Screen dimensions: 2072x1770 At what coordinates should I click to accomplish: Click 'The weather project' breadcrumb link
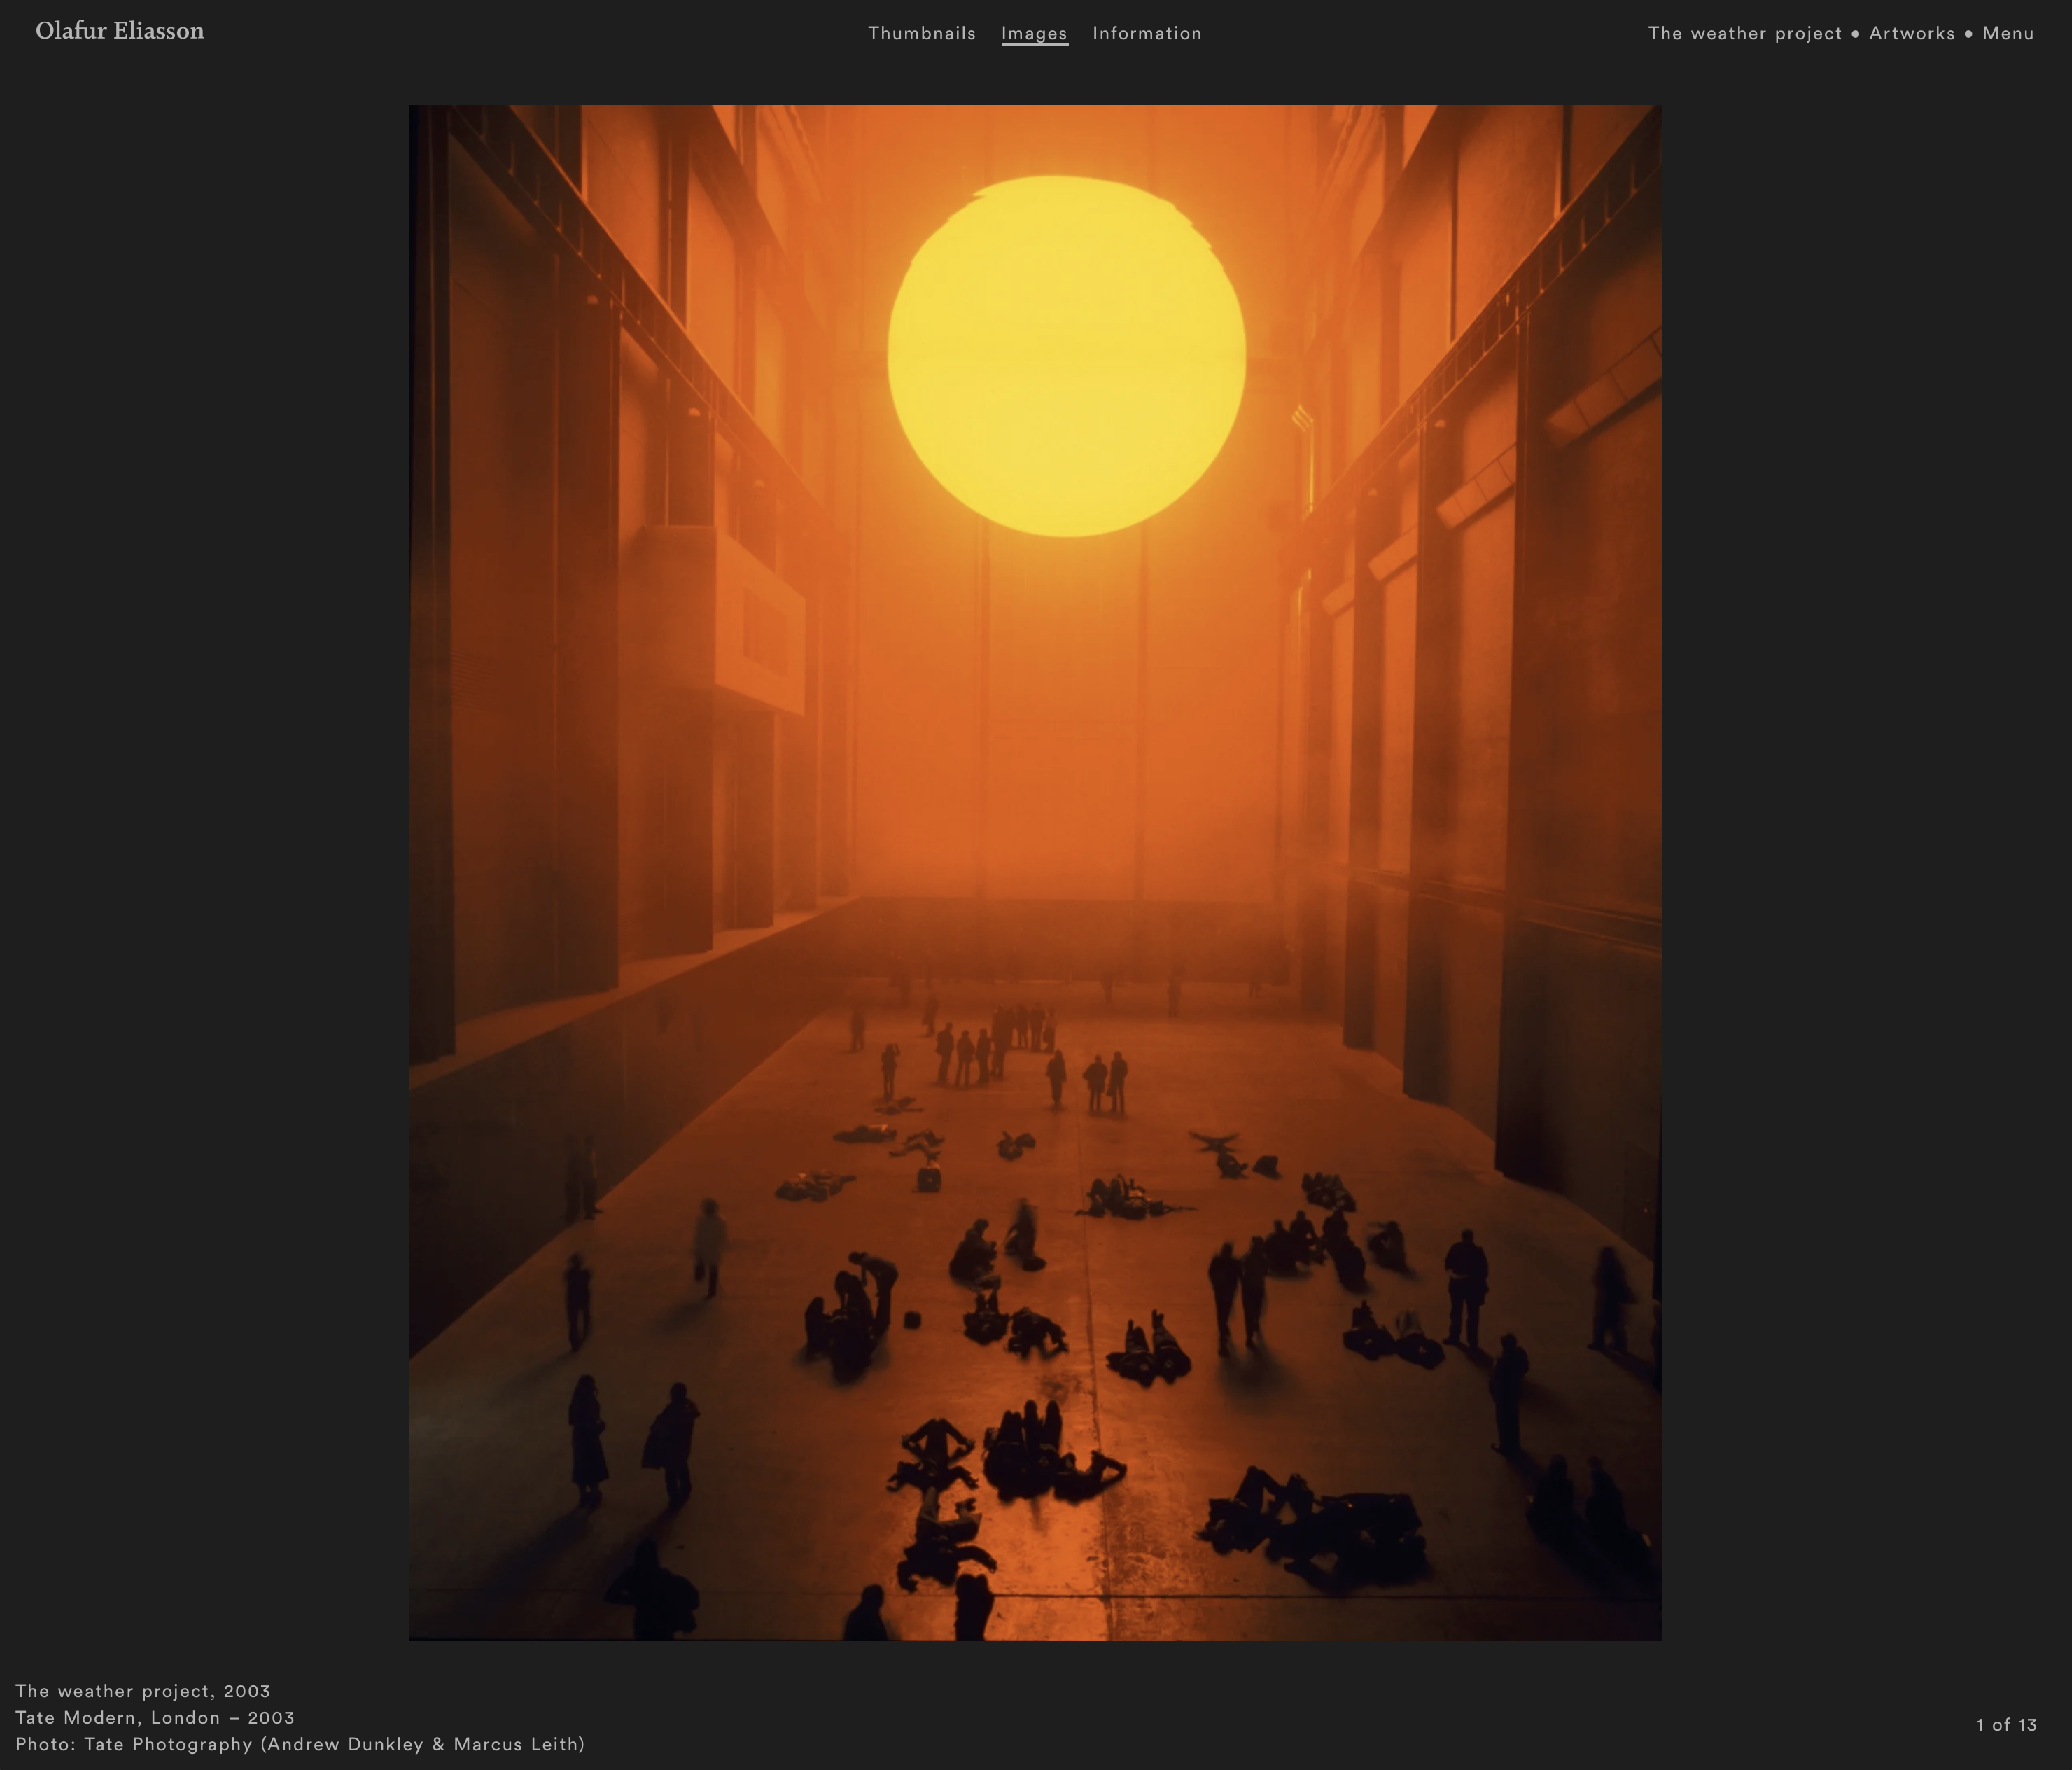click(1744, 33)
